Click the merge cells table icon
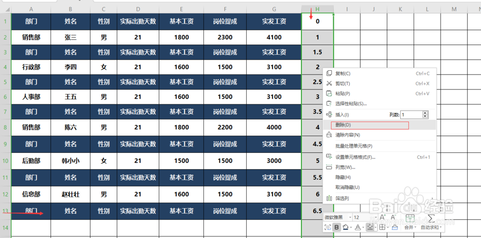Image resolution: width=481 pixels, height=238 pixels. click(x=410, y=218)
